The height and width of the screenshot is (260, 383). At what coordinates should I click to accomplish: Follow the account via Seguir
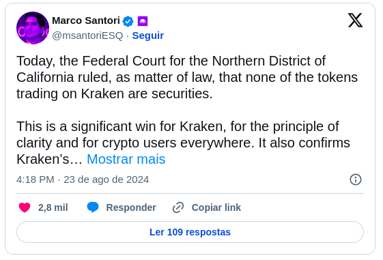pyautogui.click(x=147, y=35)
